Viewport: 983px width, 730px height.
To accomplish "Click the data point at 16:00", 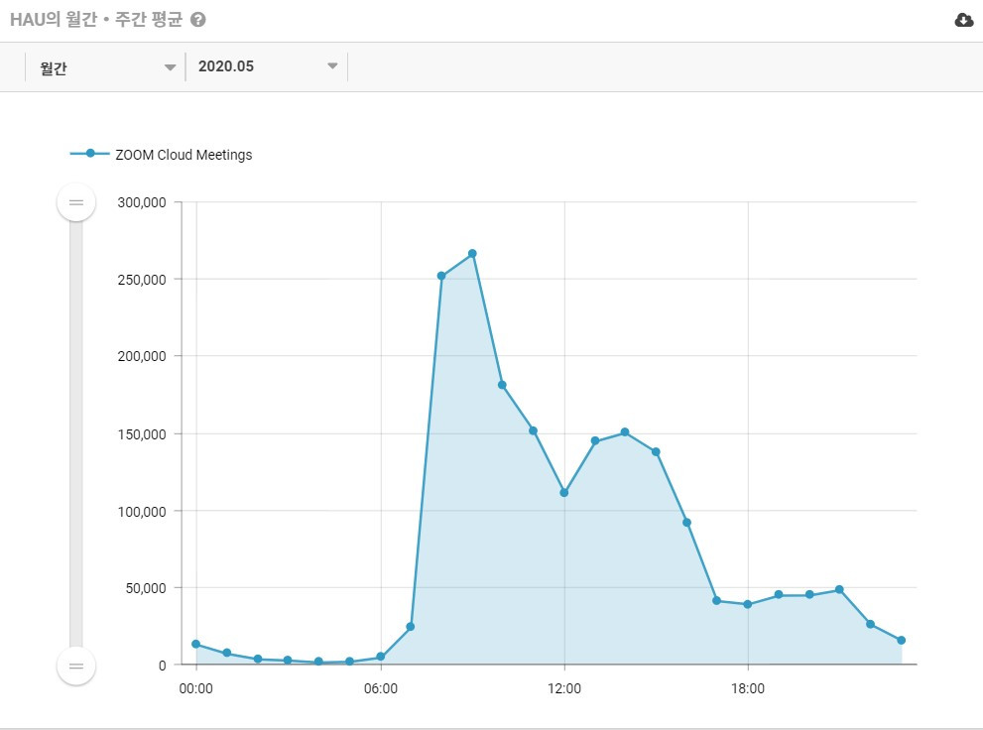I will tap(686, 522).
